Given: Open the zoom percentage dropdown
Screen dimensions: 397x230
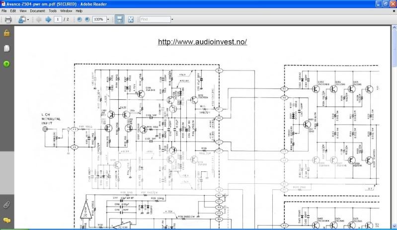Looking at the screenshot, I should 108,19.
